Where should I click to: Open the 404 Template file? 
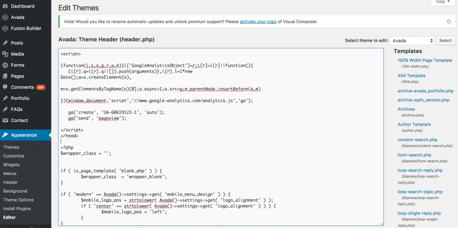[x=411, y=76]
